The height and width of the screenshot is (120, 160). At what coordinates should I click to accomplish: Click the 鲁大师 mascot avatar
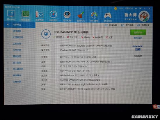tap(144, 16)
